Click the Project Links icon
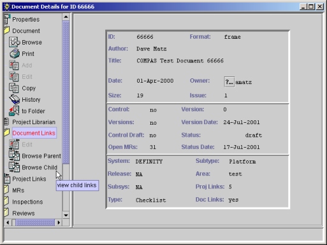Image resolution: width=327 pixels, height=245 pixels. pyautogui.click(x=7, y=178)
